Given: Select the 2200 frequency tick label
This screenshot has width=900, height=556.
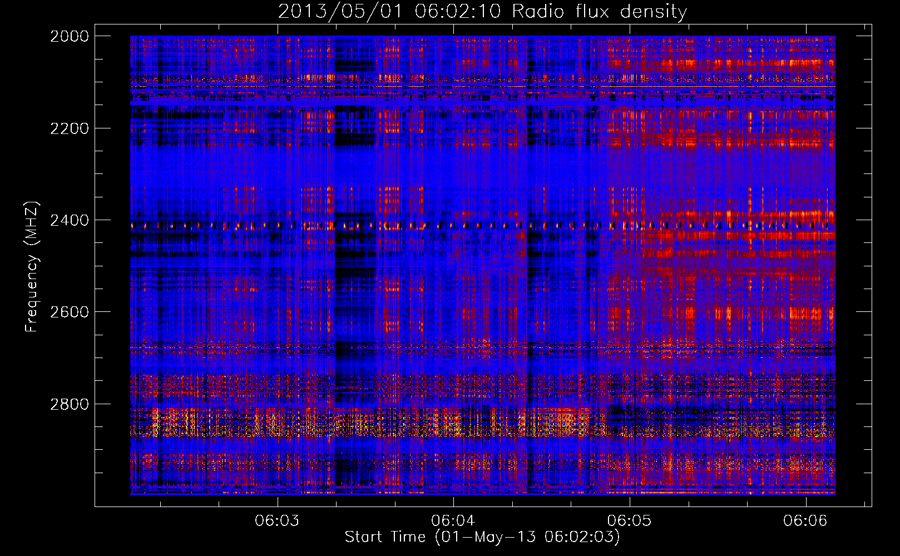Looking at the screenshot, I should pyautogui.click(x=70, y=128).
